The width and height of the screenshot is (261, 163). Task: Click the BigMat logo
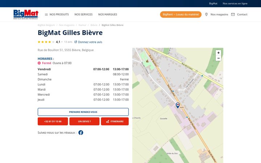click(26, 14)
